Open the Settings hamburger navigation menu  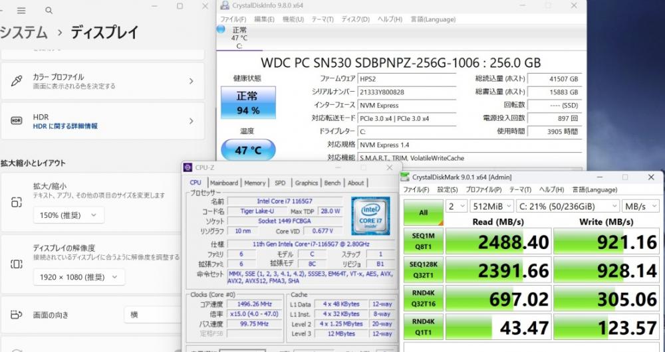(21, 11)
